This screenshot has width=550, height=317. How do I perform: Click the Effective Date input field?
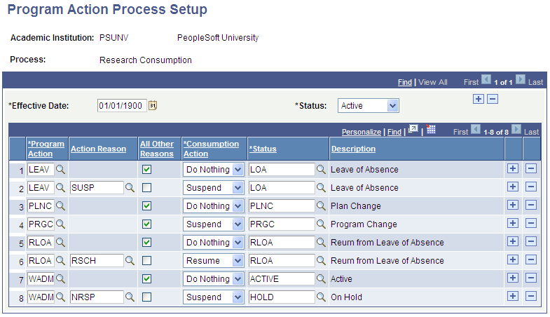(x=121, y=106)
